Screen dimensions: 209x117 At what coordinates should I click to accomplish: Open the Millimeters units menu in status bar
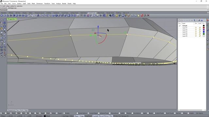coord(39,116)
